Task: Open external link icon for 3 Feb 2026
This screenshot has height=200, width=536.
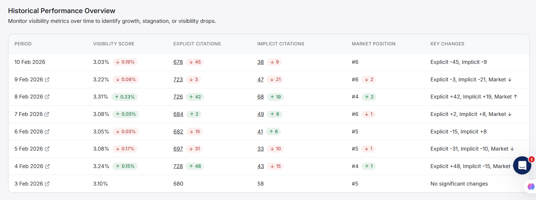Action: point(47,184)
